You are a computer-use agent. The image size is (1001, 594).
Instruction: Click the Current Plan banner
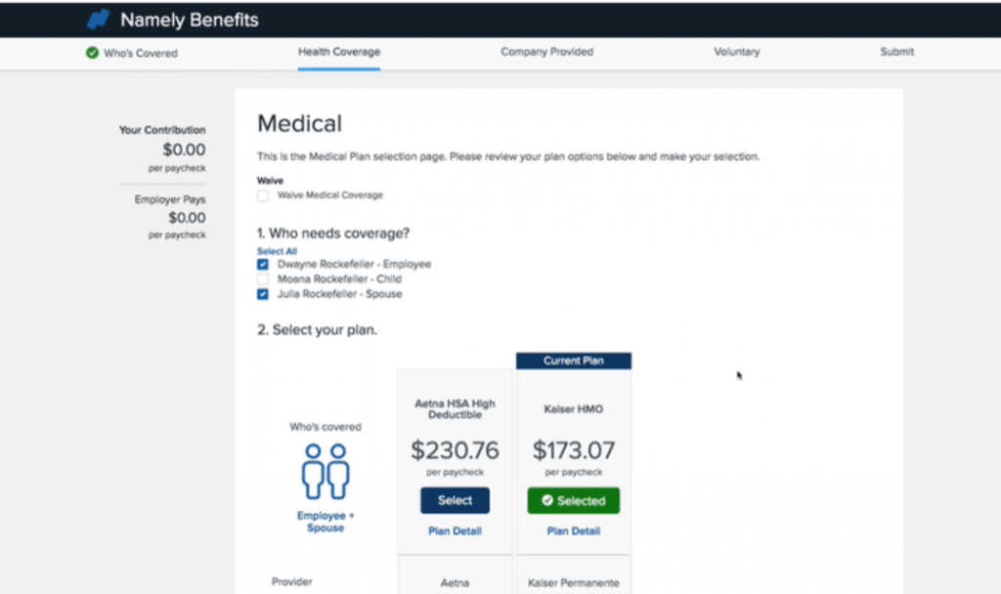click(x=574, y=361)
